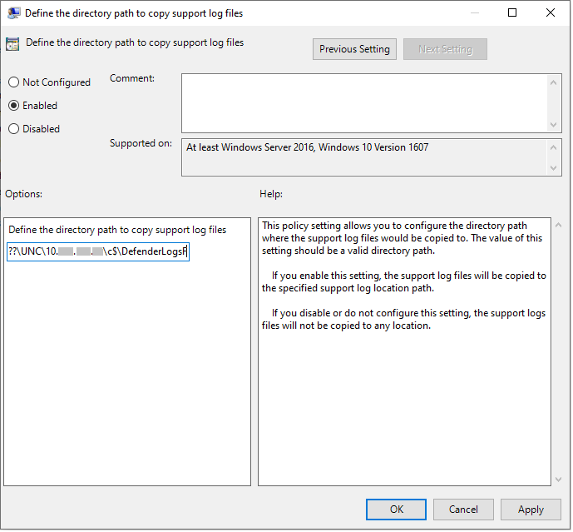The height and width of the screenshot is (532, 573).
Task: Go to Previous Setting
Action: [354, 49]
